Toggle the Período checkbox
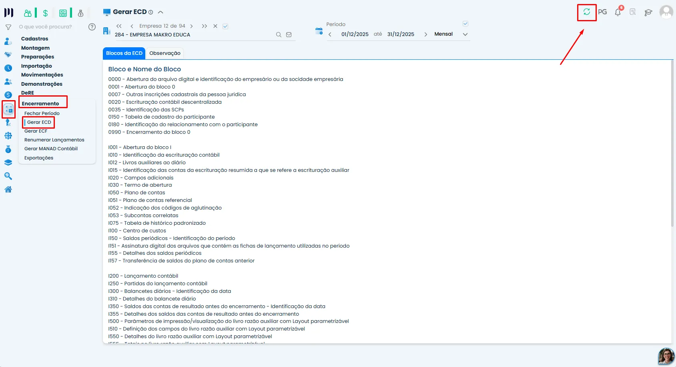 point(465,24)
